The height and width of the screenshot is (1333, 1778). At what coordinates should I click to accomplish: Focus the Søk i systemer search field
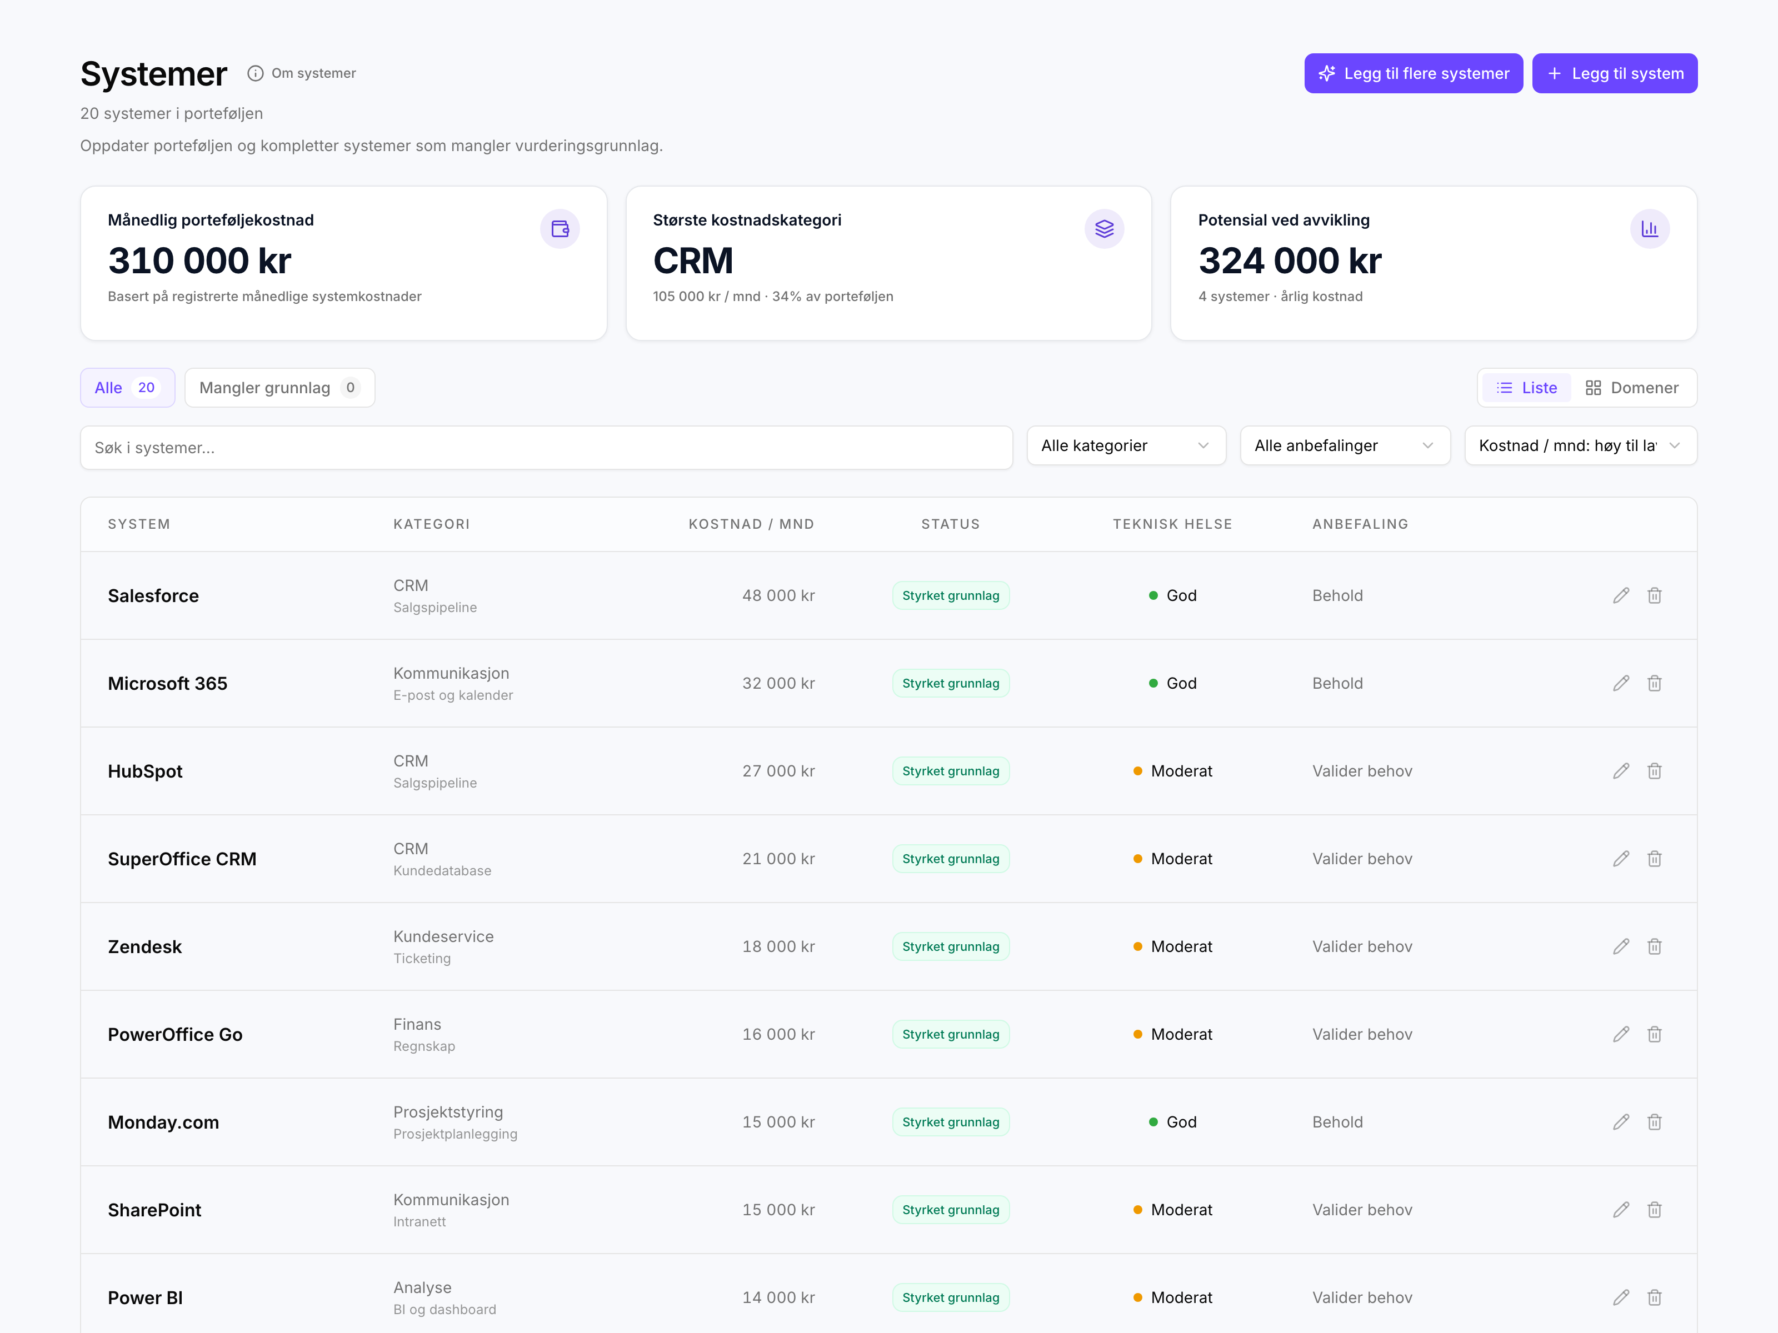tap(547, 448)
